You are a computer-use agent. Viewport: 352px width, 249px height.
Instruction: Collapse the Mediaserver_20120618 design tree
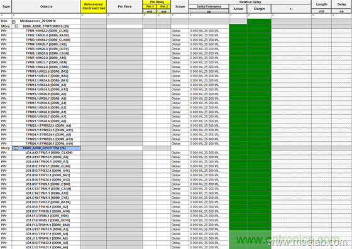coord(14,22)
